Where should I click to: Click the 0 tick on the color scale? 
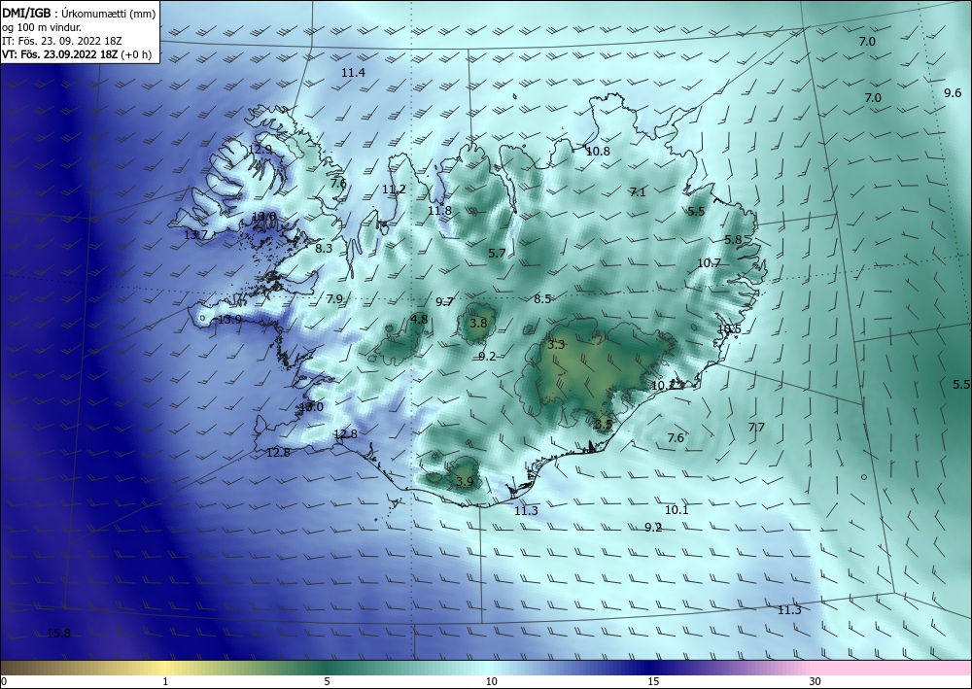point(4,681)
